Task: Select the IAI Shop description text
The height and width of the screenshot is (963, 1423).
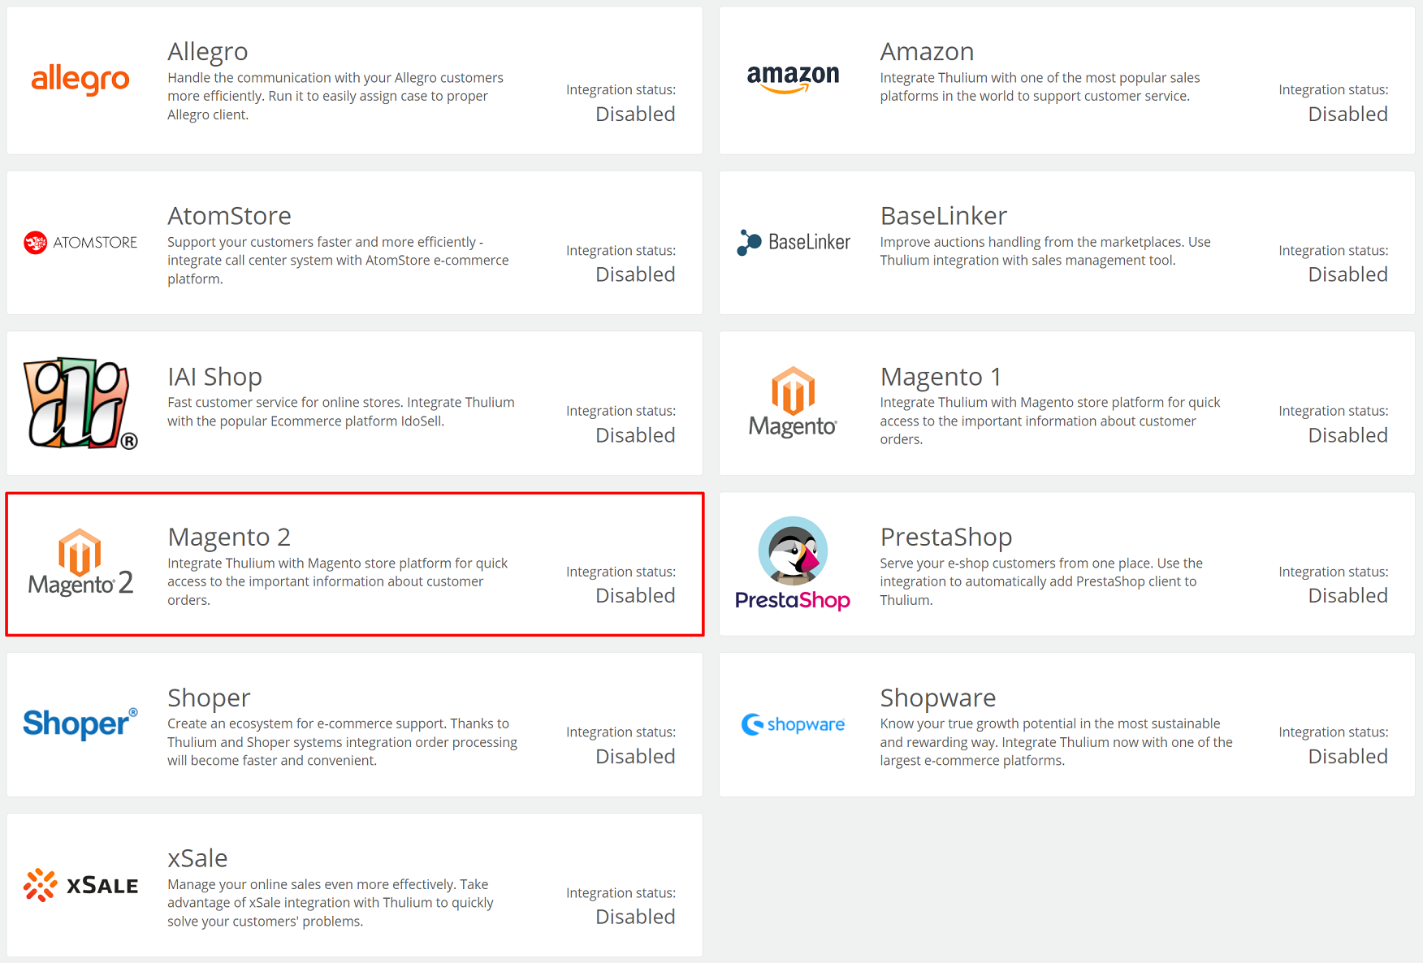Action: tap(341, 412)
